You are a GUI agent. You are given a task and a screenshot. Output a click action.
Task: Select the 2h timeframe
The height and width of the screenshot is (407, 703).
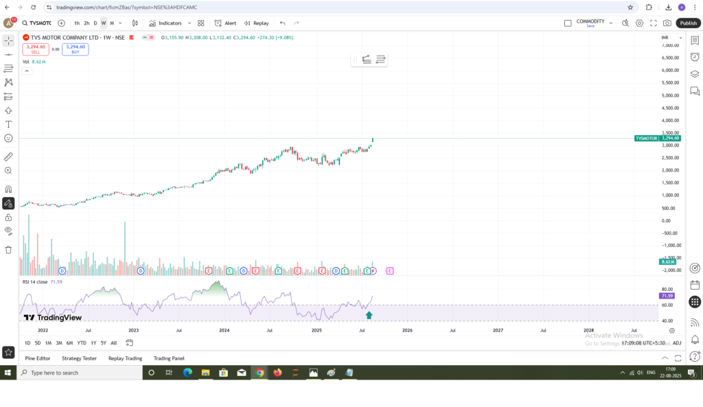87,23
